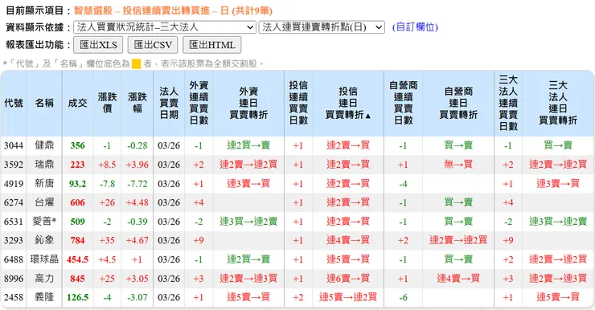This screenshot has height=310, width=595.
Task: Open stock code 4919
Action: (14, 183)
